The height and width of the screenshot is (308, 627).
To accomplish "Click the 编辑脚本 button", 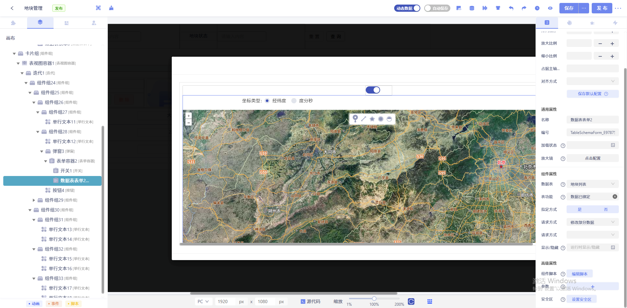I will coord(579,274).
